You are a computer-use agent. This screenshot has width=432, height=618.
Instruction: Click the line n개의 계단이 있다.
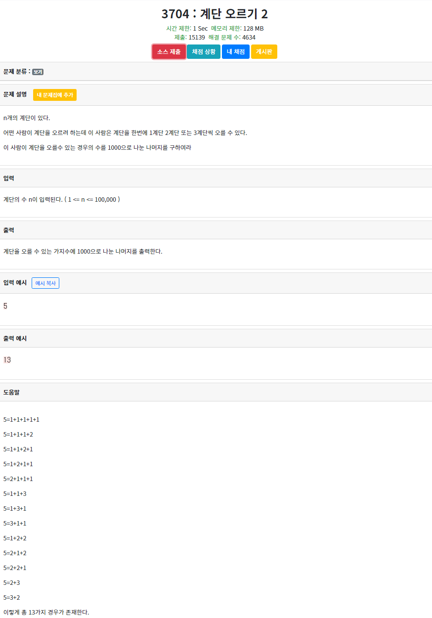[27, 118]
